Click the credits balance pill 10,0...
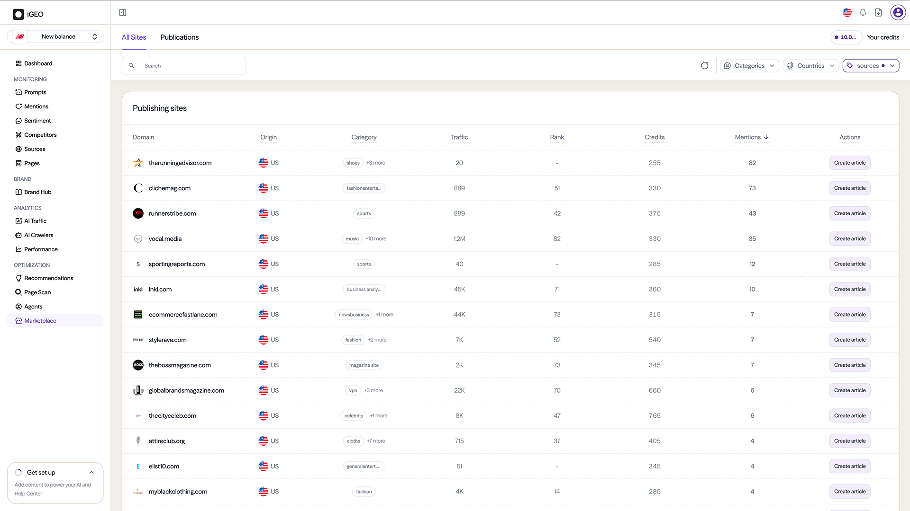 846,37
